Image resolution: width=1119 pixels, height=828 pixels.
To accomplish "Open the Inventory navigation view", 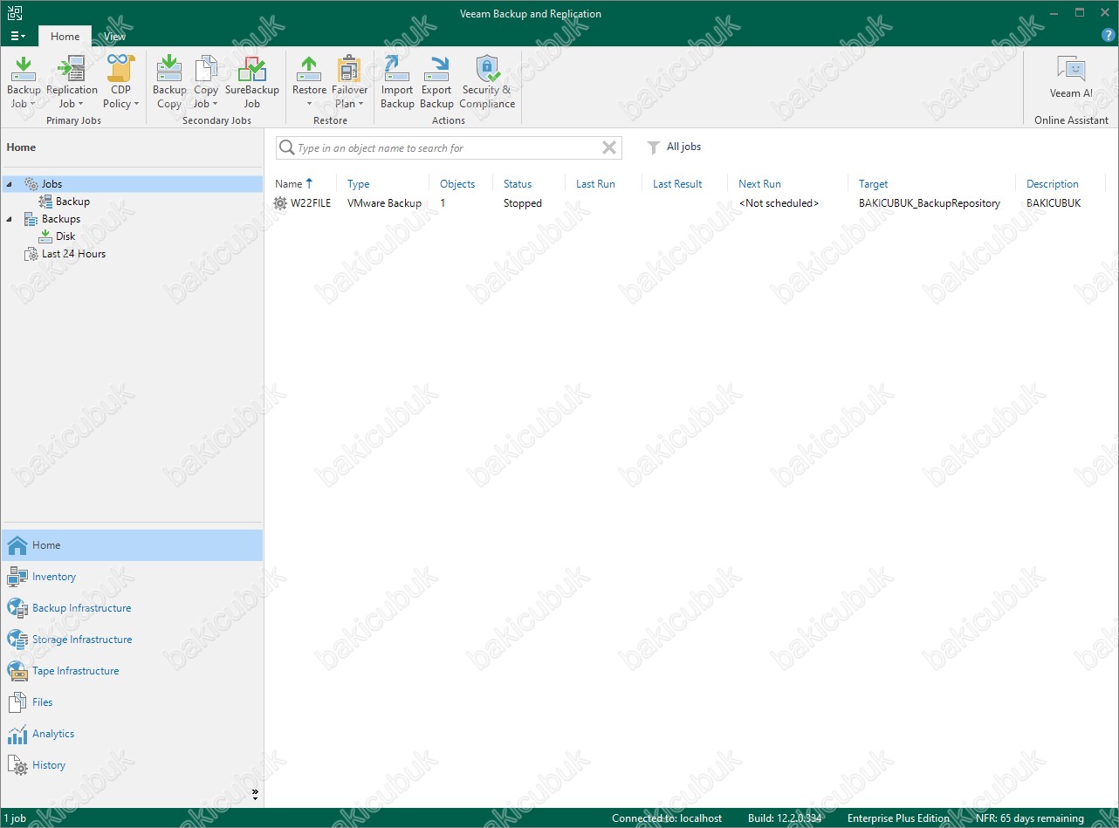I will 132,577.
